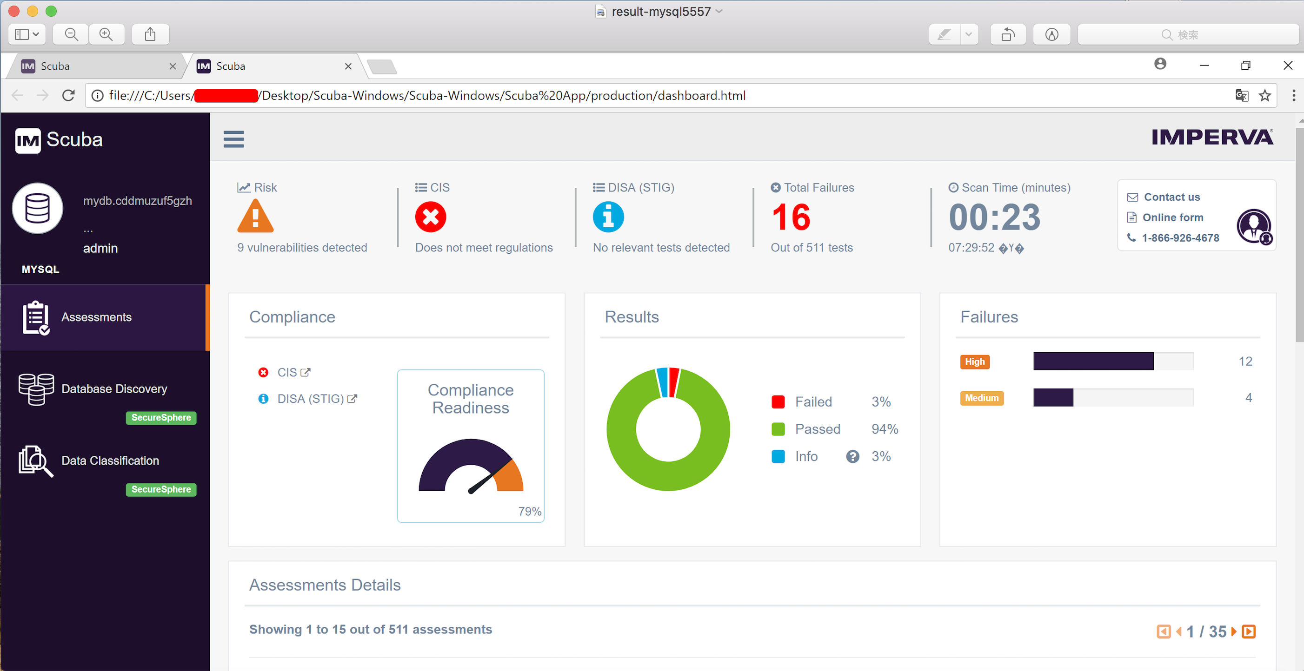
Task: Click the green Passed legend swatch
Action: tap(778, 429)
